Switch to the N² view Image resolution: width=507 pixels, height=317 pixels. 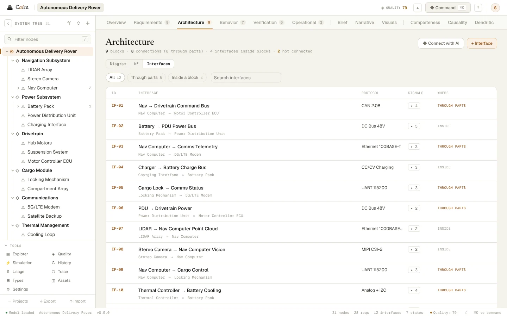click(136, 64)
